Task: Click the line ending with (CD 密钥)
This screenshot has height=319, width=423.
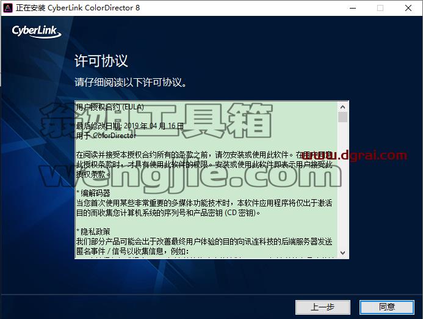Action: (x=168, y=213)
